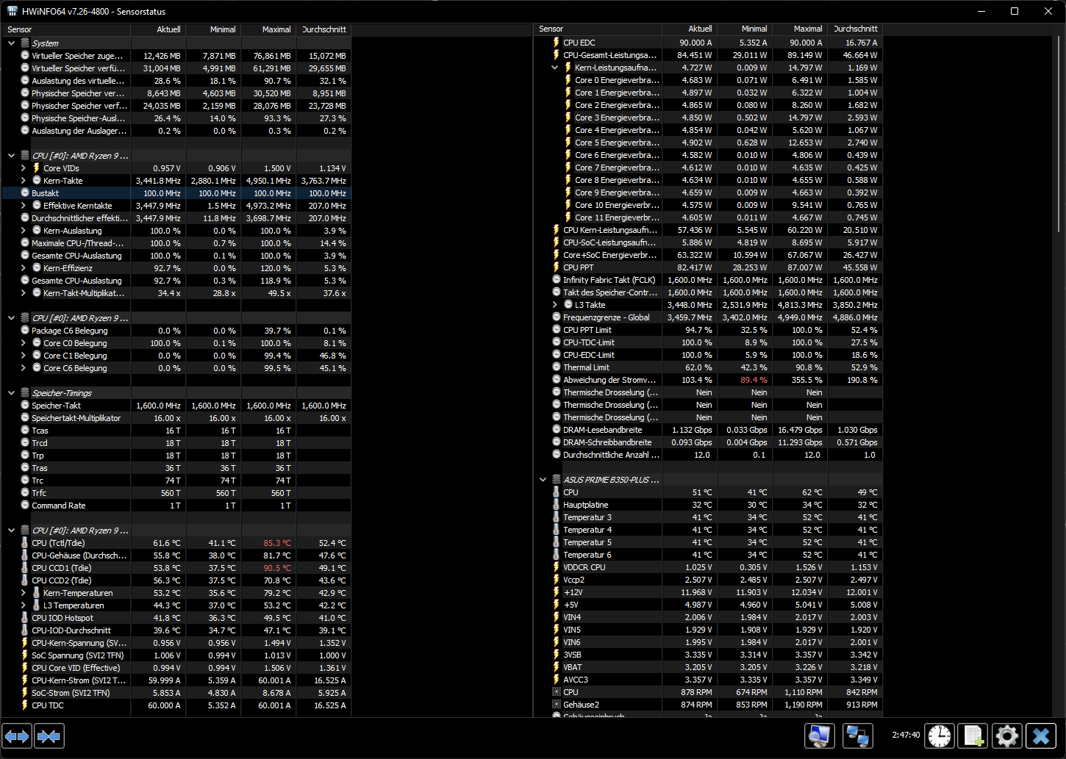The width and height of the screenshot is (1066, 759).
Task: Select the VBAT voltage row
Action: click(x=708, y=667)
